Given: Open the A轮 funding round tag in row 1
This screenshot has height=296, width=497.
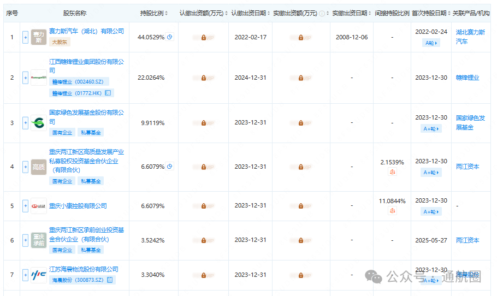Looking at the screenshot, I should [x=431, y=43].
